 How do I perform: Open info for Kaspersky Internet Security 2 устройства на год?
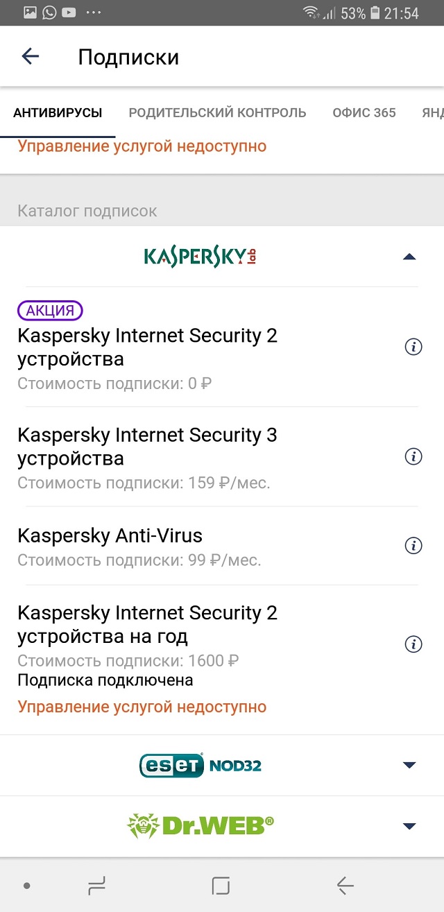pyautogui.click(x=413, y=644)
